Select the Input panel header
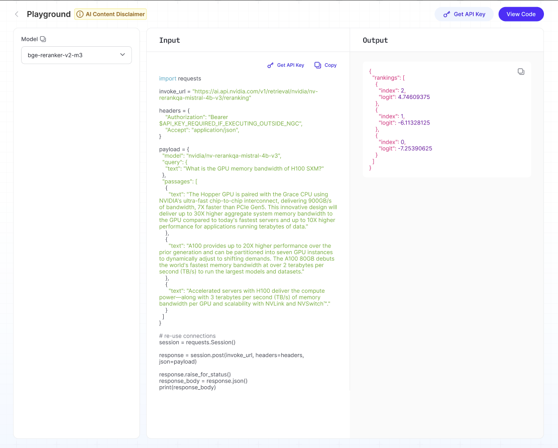Screen dimensions: 558x448 (169, 40)
